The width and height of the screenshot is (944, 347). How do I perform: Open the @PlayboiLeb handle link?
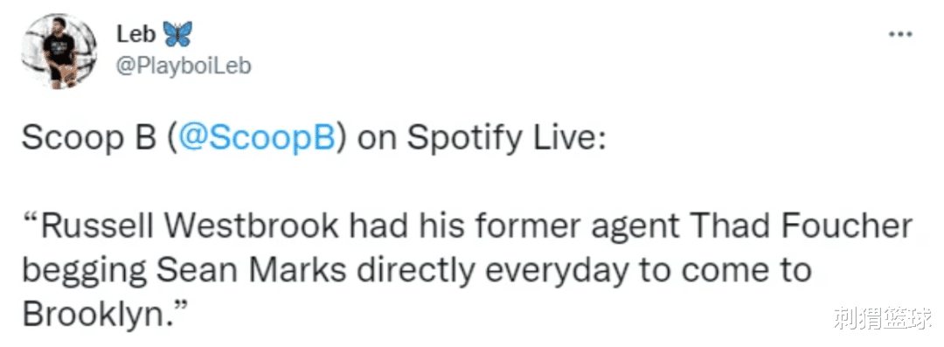[x=183, y=66]
